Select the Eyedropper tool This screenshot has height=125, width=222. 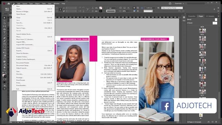[x=5, y=64]
